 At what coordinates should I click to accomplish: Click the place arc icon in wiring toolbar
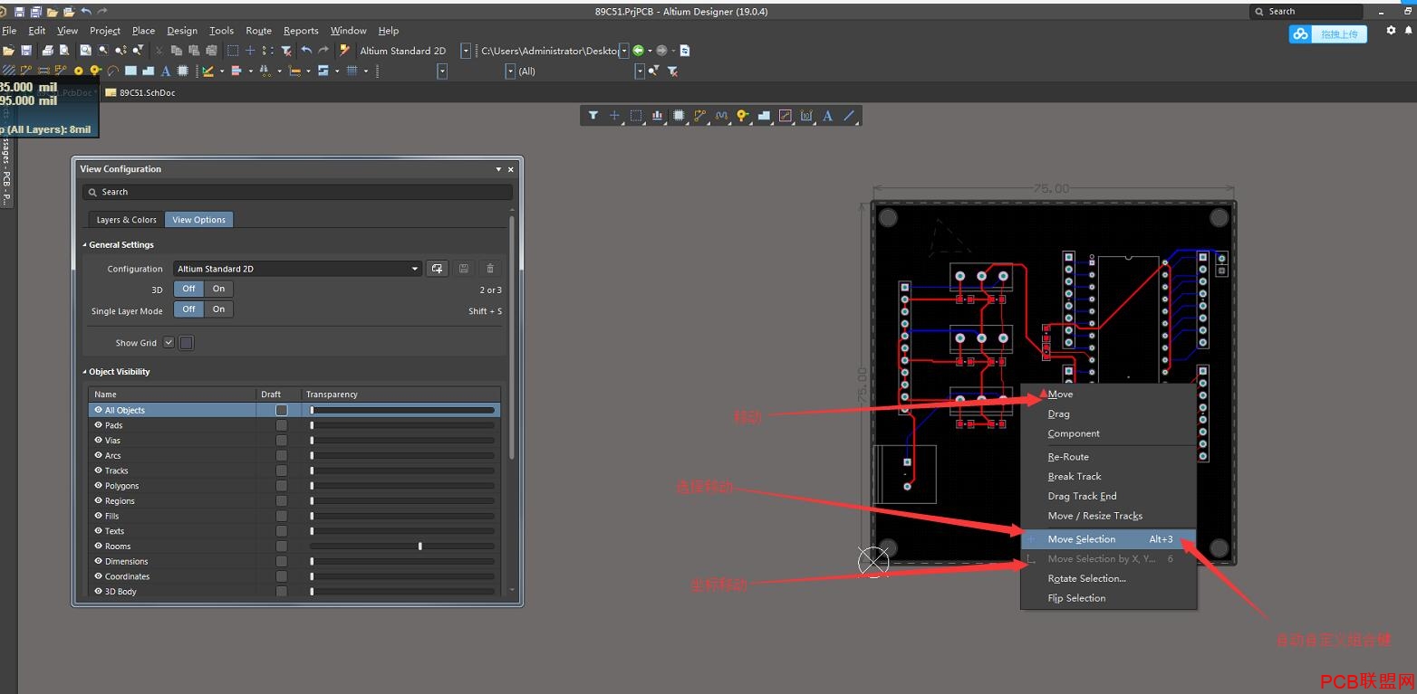(x=112, y=71)
